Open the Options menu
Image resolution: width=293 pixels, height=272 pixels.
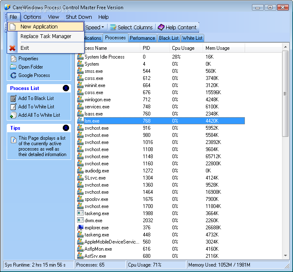32,17
